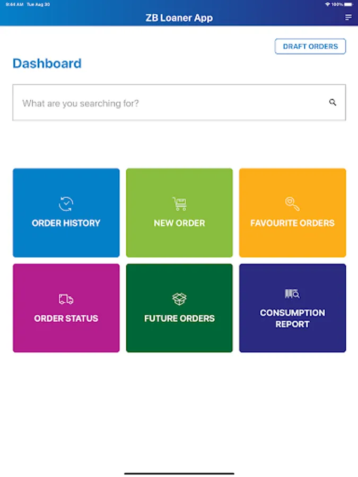Open the CONSUMPTION REPORT label

coord(292,318)
